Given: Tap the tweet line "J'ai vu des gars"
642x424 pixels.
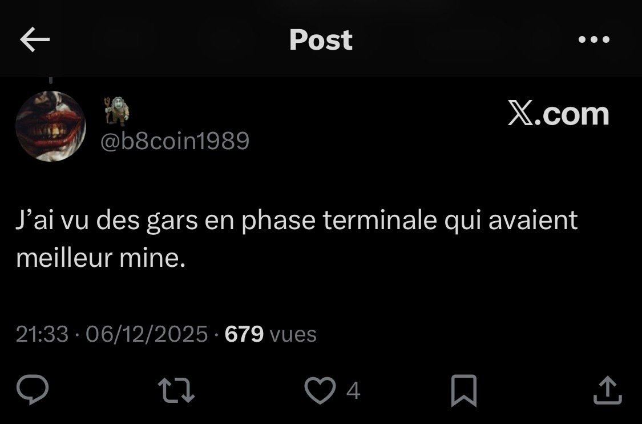Looking at the screenshot, I should 107,221.
